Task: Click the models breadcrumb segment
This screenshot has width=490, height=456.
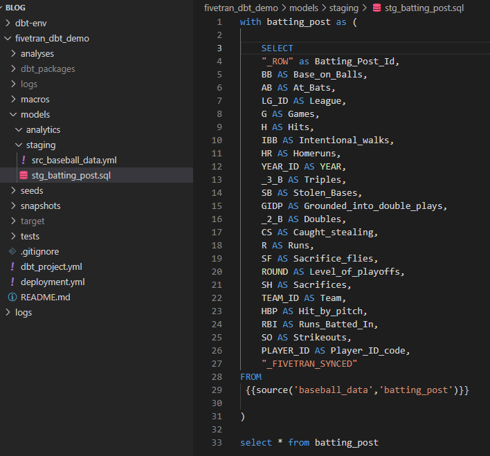Action: click(x=303, y=8)
